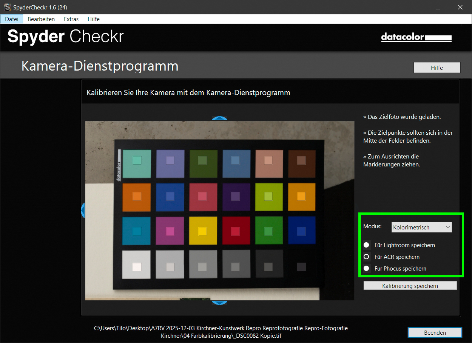Click the 'Modus:' label
This screenshot has width=472, height=343.
click(x=372, y=226)
